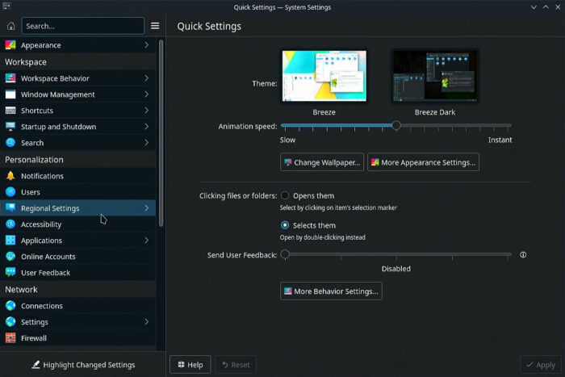Viewport: 565px width, 377px height.
Task: Expand the Regional Settings chevron
Action: click(147, 208)
